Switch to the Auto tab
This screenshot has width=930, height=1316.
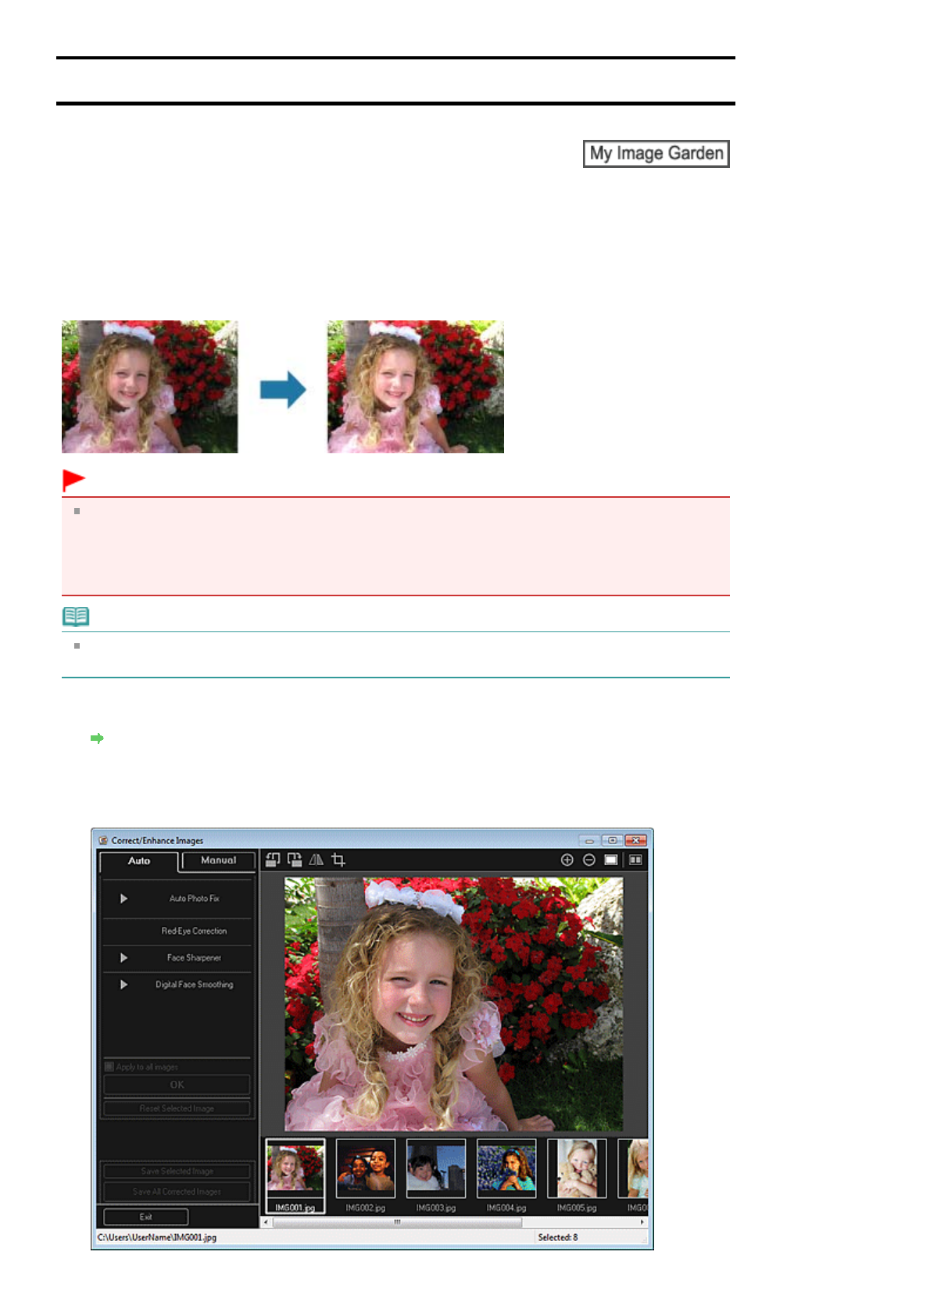click(x=139, y=860)
